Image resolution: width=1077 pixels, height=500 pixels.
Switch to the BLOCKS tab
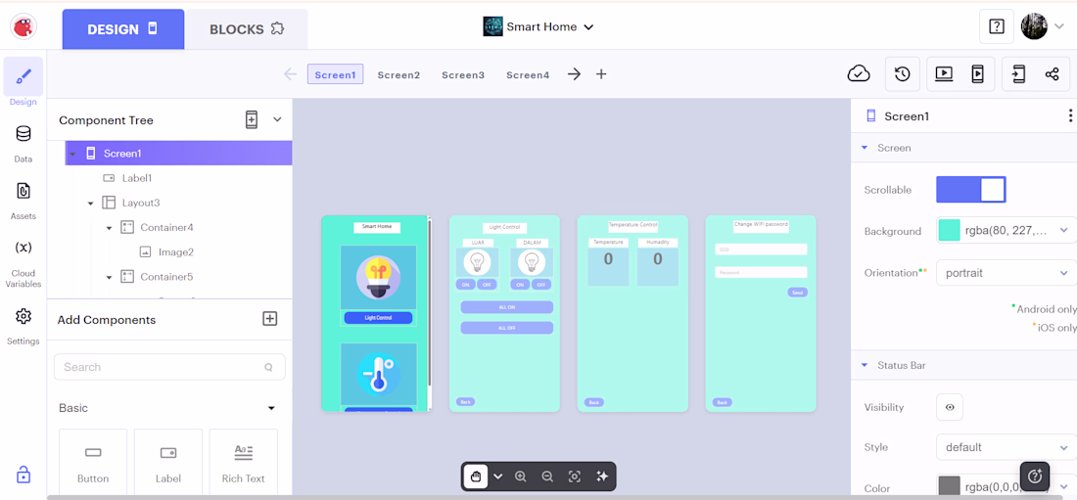pos(247,28)
